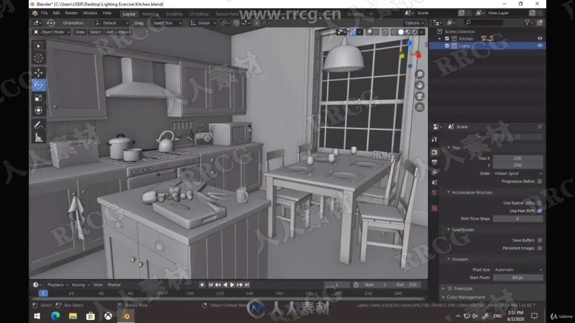The width and height of the screenshot is (575, 323).
Task: Activate the Annotate tool
Action: pyautogui.click(x=39, y=125)
